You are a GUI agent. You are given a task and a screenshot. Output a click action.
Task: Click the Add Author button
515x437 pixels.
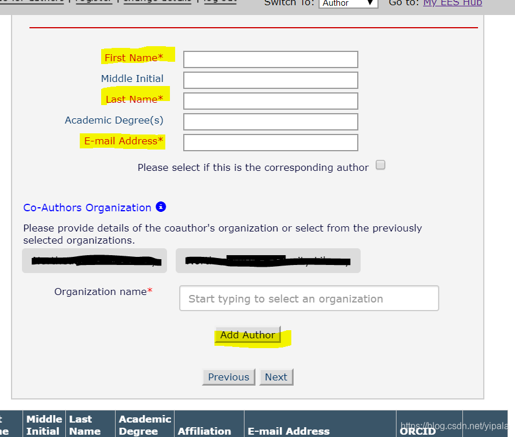click(248, 335)
